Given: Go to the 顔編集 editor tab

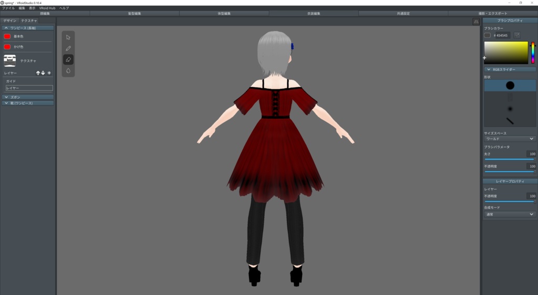Looking at the screenshot, I should pyautogui.click(x=45, y=13).
